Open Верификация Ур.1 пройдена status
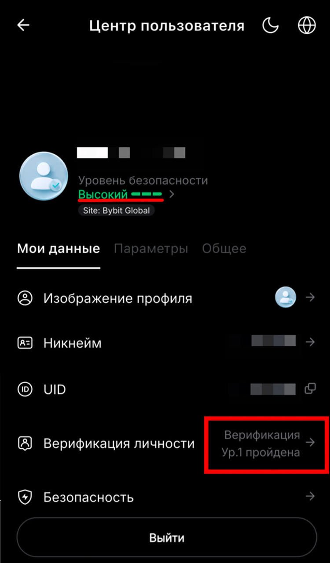The width and height of the screenshot is (330, 563). coord(262,443)
